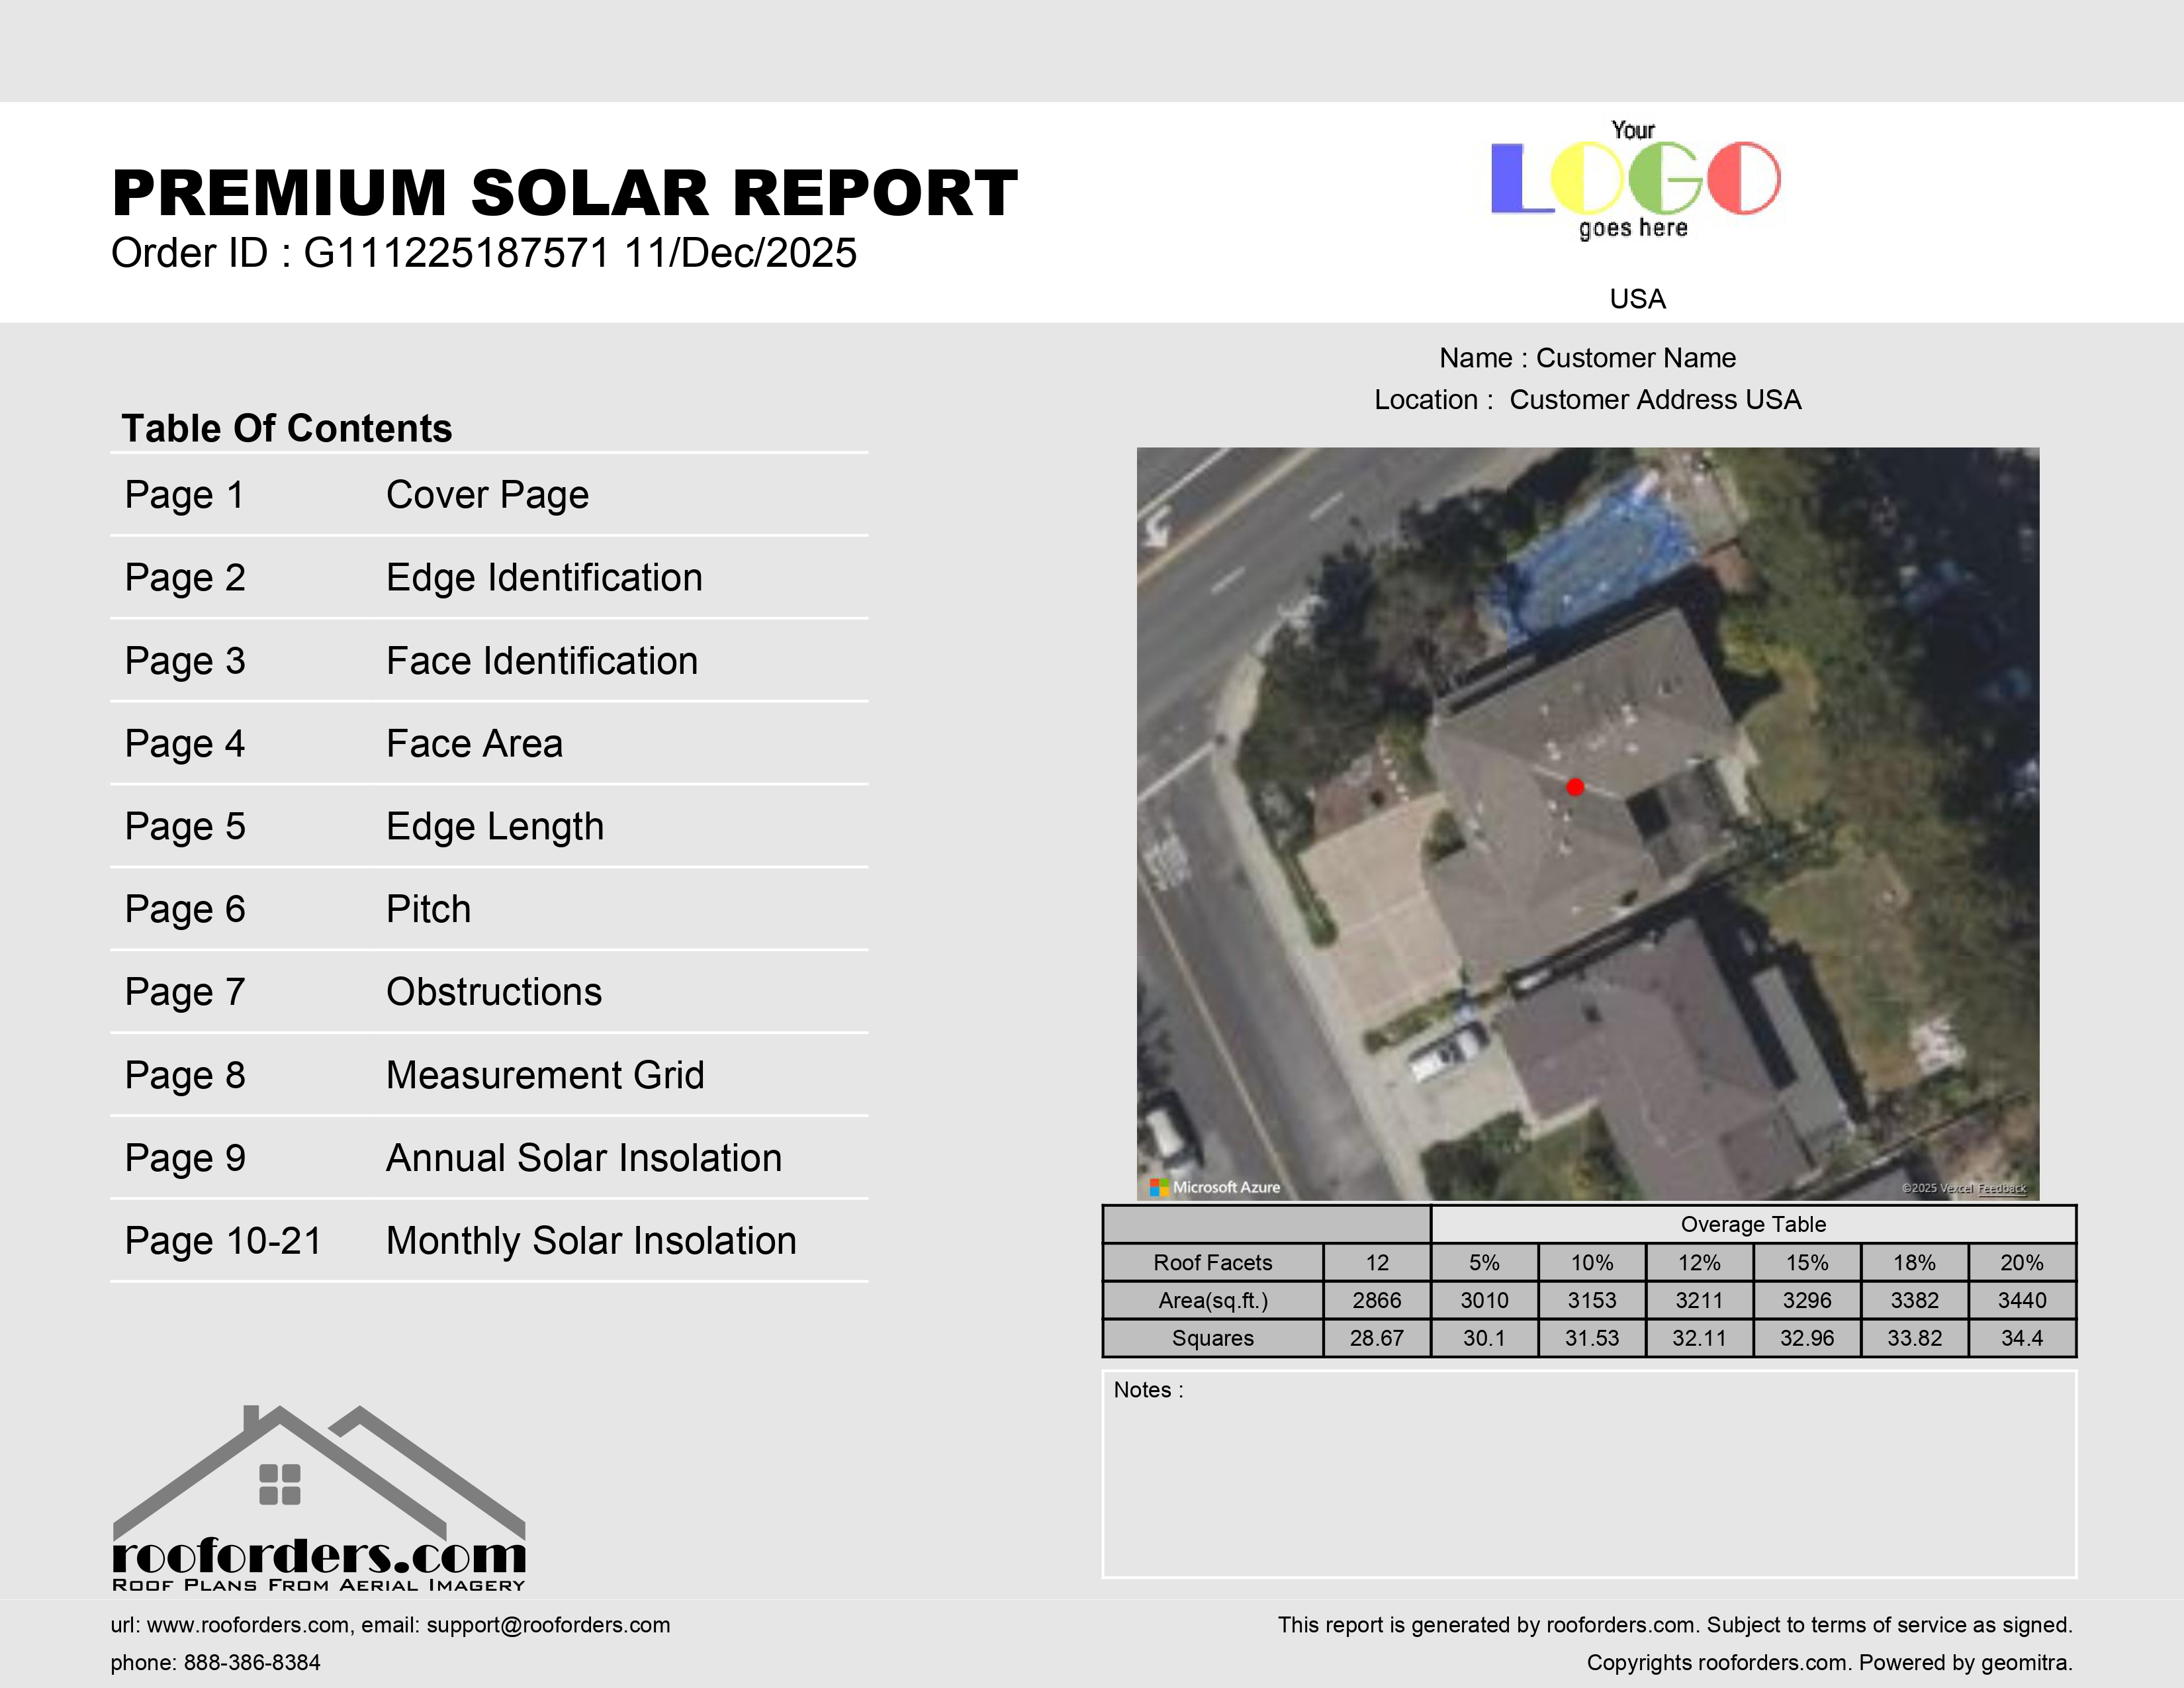Click the support@rooforders.com email address
2184x1688 pixels.
click(x=548, y=1625)
